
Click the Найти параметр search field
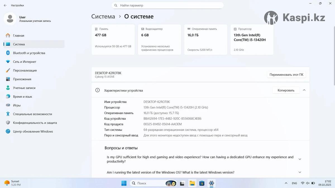pos(167,5)
